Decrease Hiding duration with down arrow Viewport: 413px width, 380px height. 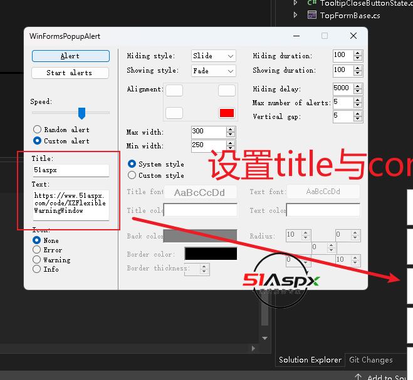pyautogui.click(x=357, y=58)
